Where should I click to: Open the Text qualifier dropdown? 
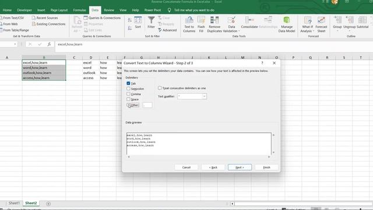point(204,96)
